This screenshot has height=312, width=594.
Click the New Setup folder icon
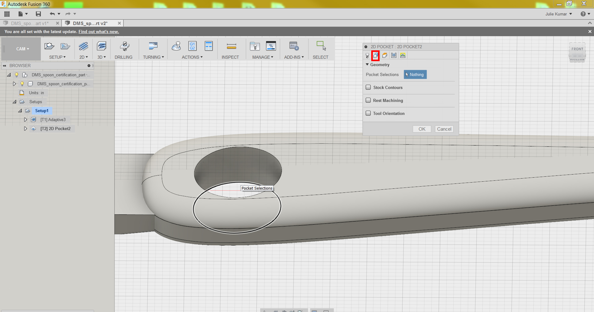click(49, 46)
